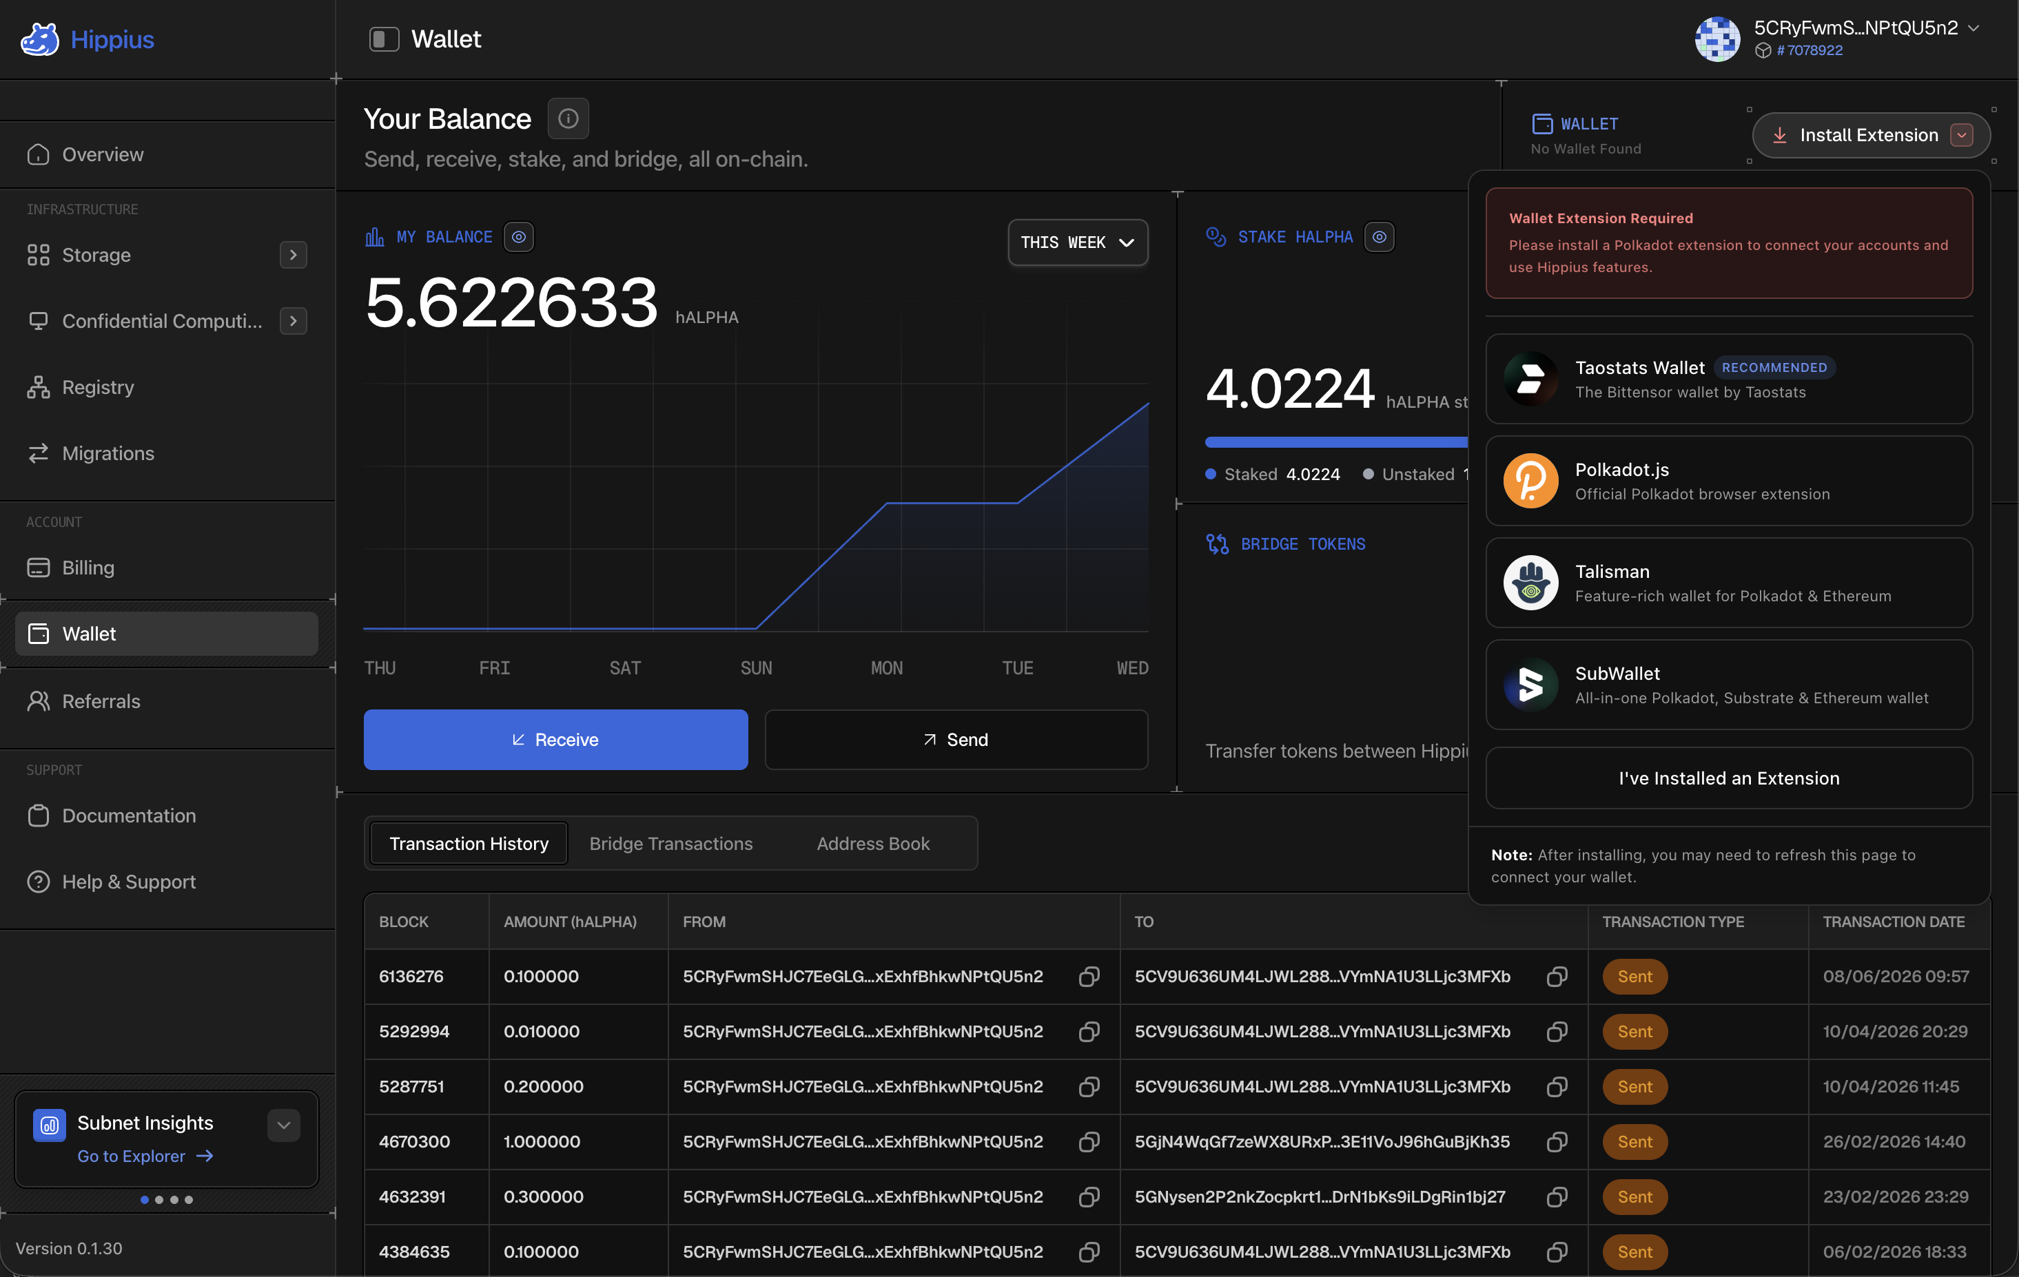Select the second carousel dot under Subnet Insights

(159, 1200)
